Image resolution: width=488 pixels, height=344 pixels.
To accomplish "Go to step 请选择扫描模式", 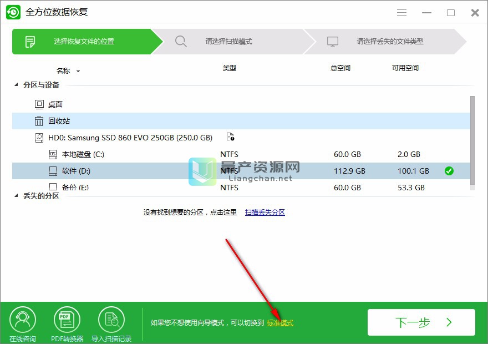I will tap(234, 42).
